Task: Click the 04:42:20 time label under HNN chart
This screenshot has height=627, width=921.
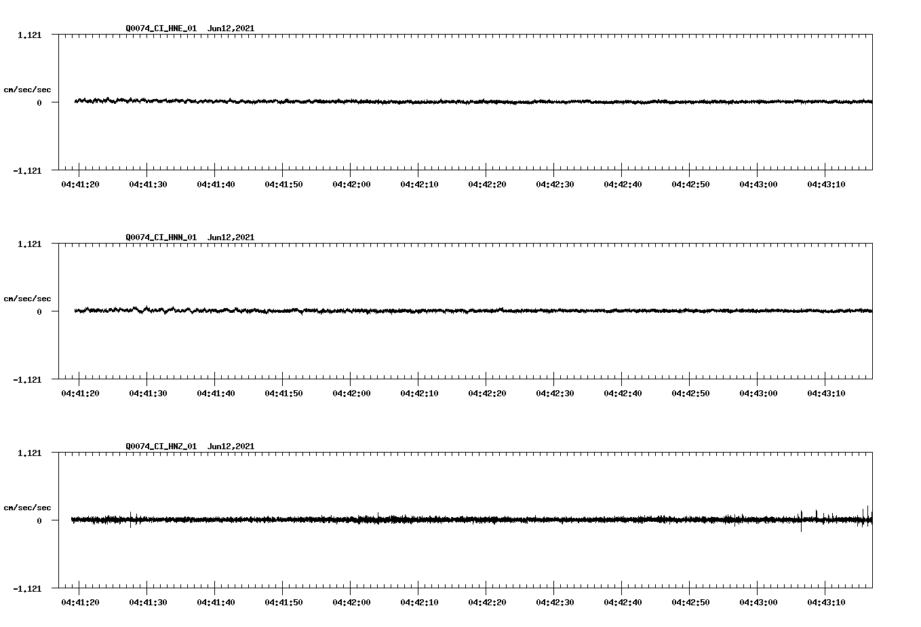Action: (487, 394)
